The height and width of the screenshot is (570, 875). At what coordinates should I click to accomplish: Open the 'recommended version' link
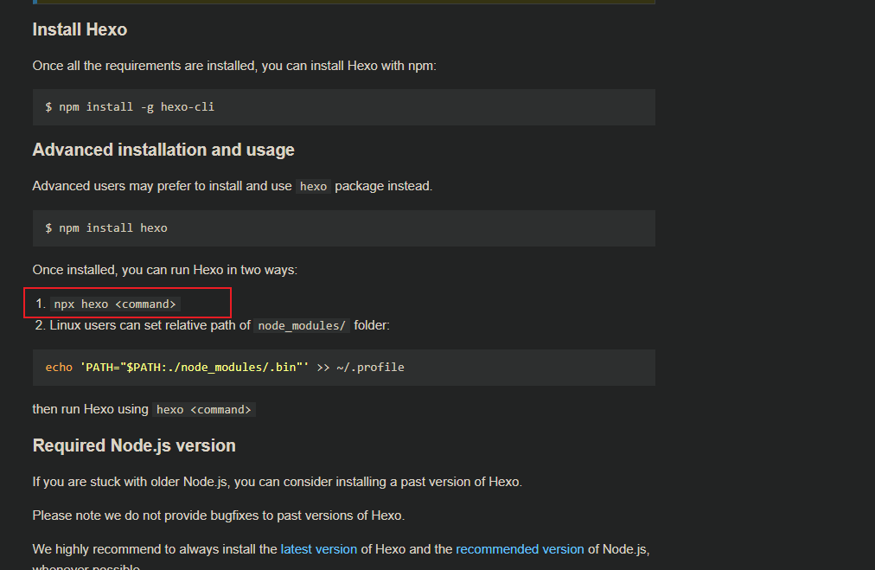[x=520, y=549]
